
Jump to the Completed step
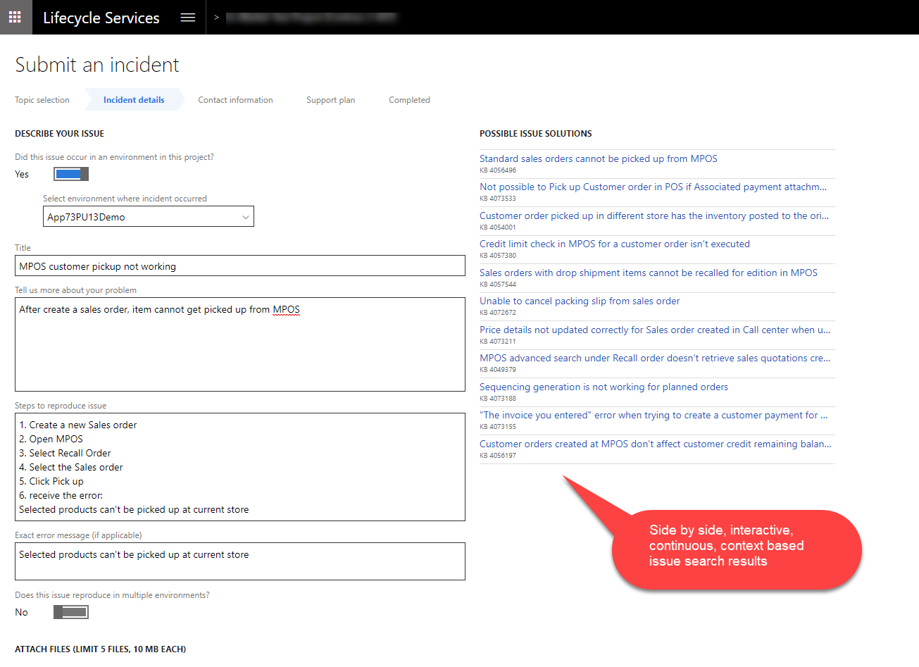(x=409, y=100)
